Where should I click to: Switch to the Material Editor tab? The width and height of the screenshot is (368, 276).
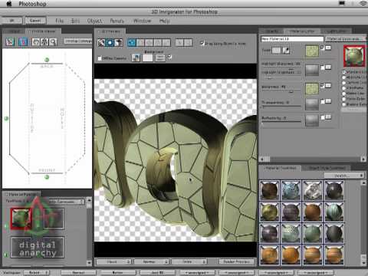tap(302, 31)
